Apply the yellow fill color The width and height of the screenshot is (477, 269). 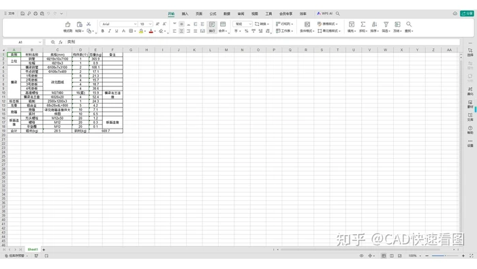141,31
